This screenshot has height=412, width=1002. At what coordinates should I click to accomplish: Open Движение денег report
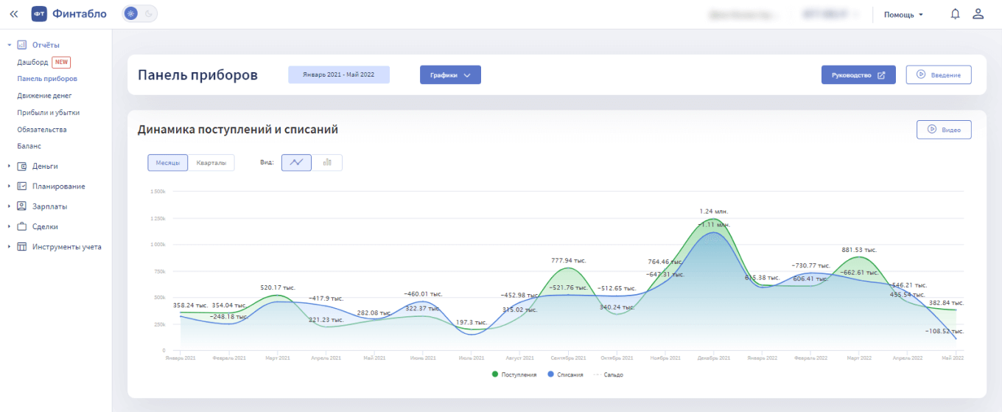click(x=44, y=96)
